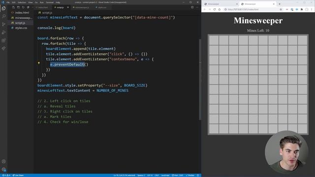Open index.html in the Explorer
Image resolution: width=315 pixels, height=177 pixels.
(x=20, y=12)
